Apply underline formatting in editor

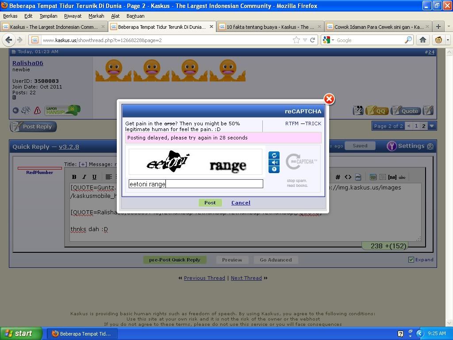coord(94,177)
